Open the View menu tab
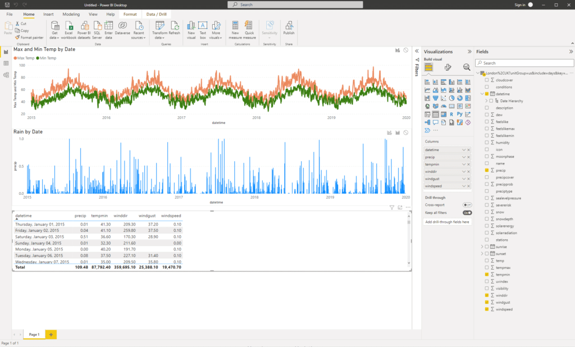Viewport: 575px width, 347px height. click(93, 14)
